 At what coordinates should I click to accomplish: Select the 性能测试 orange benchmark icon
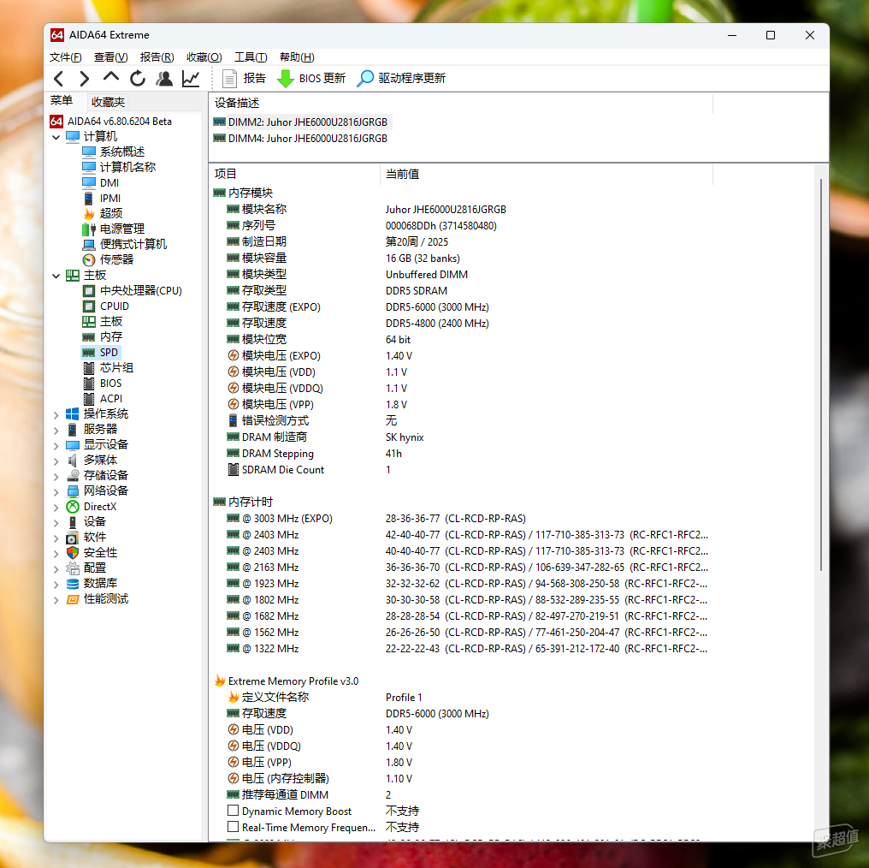coord(72,599)
